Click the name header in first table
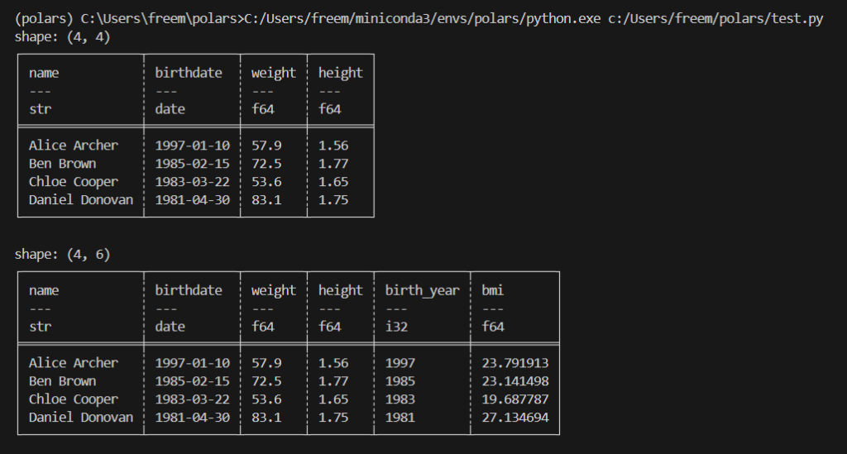Viewport: 847px width, 454px height. (x=44, y=74)
